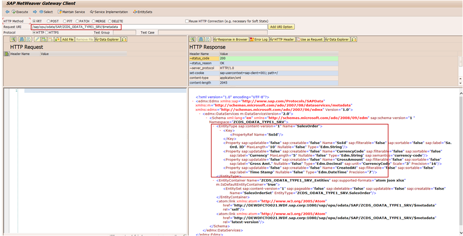Click the Find binoculars icon in HTTP Response toolbar
The width and height of the screenshot is (463, 236).
click(201, 39)
